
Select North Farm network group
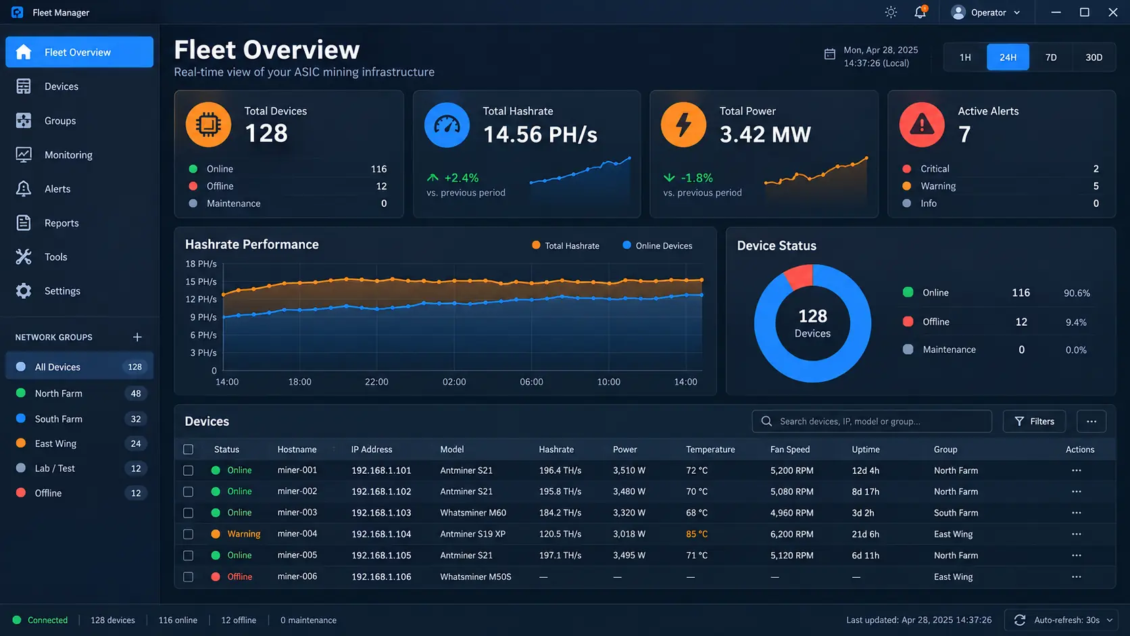[x=80, y=393]
